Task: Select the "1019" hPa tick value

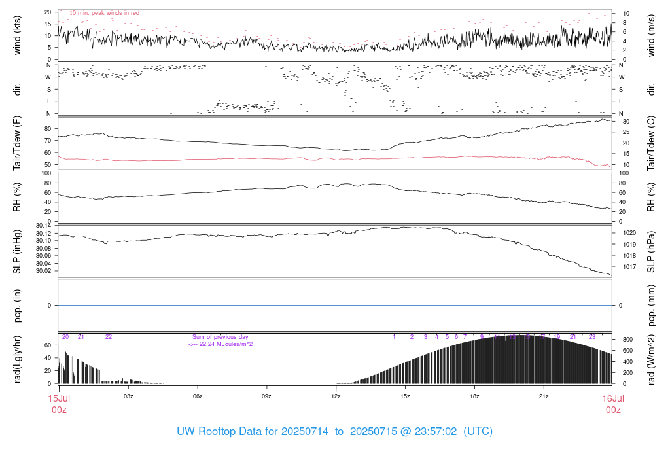Action: point(629,245)
